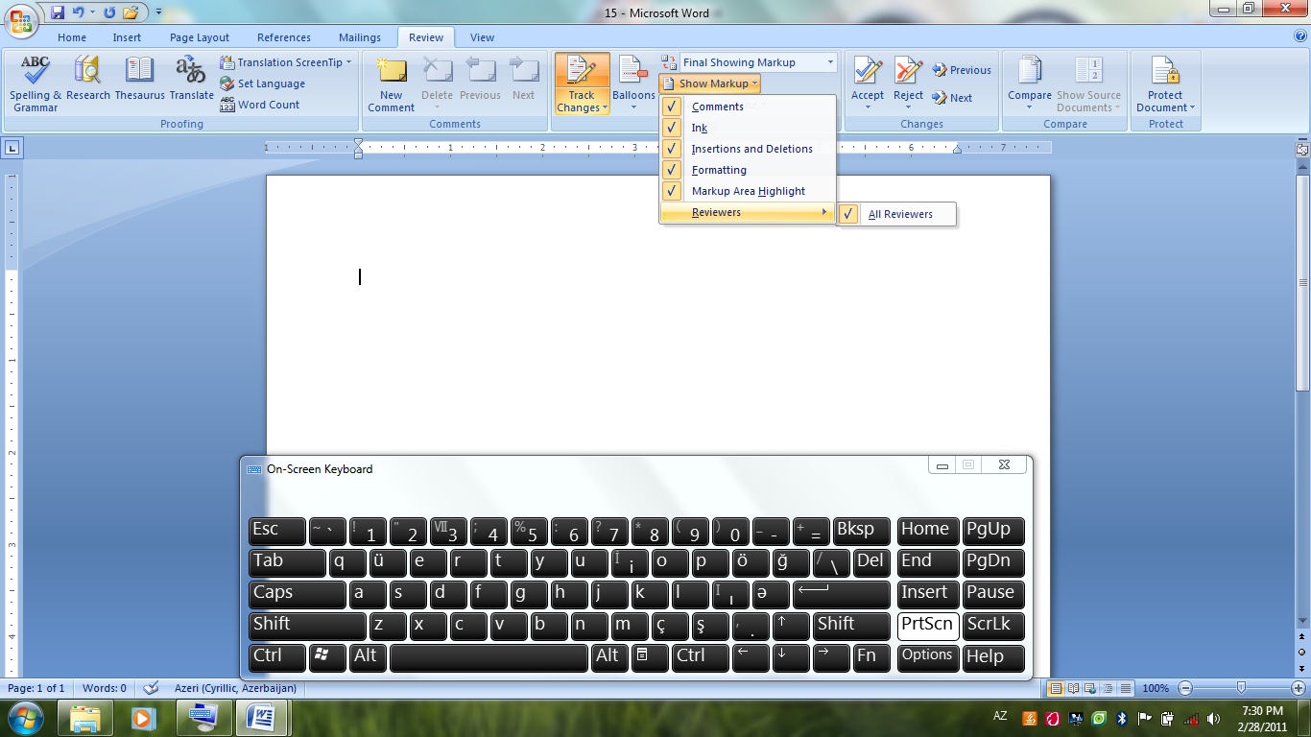The image size is (1311, 737).
Task: Click Options key on On-Screen Keyboard
Action: pos(928,657)
